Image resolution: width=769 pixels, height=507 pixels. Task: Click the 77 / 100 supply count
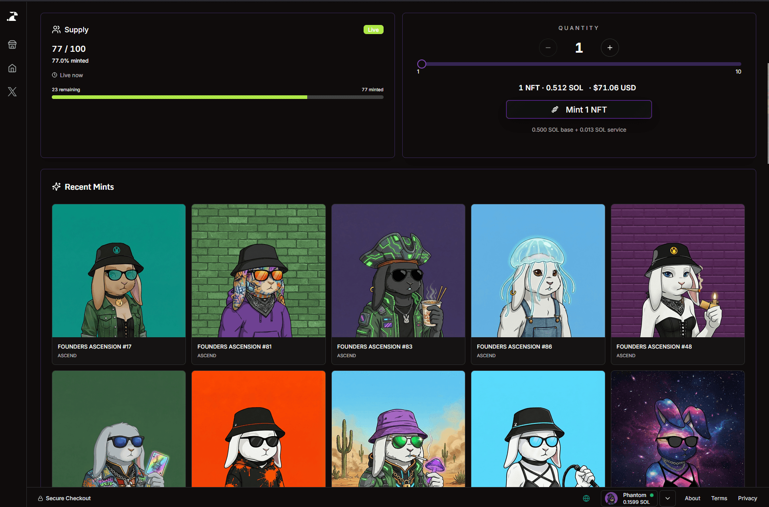[x=69, y=49]
